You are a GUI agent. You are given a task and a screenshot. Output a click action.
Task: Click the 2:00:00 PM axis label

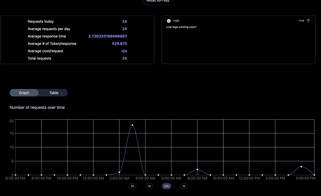pyautogui.click(x=276, y=178)
